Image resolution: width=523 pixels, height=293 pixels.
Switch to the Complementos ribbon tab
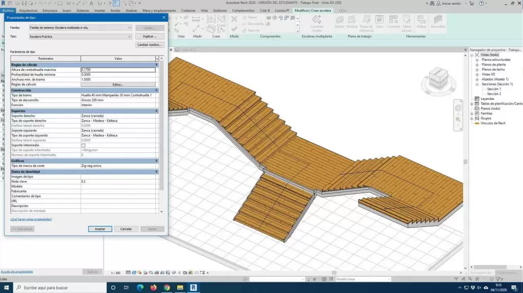(x=243, y=10)
